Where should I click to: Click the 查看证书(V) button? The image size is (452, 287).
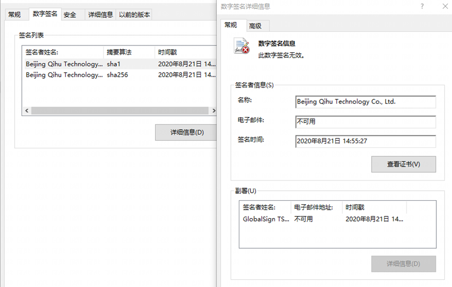[x=403, y=165]
